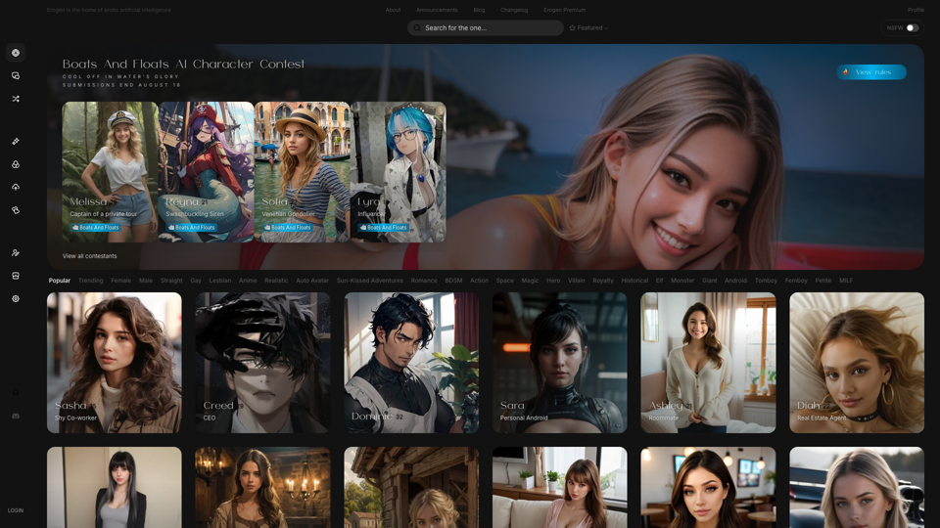Open Lyra Influencer contestant card
Viewport: 940px width, 528px height.
(399, 172)
